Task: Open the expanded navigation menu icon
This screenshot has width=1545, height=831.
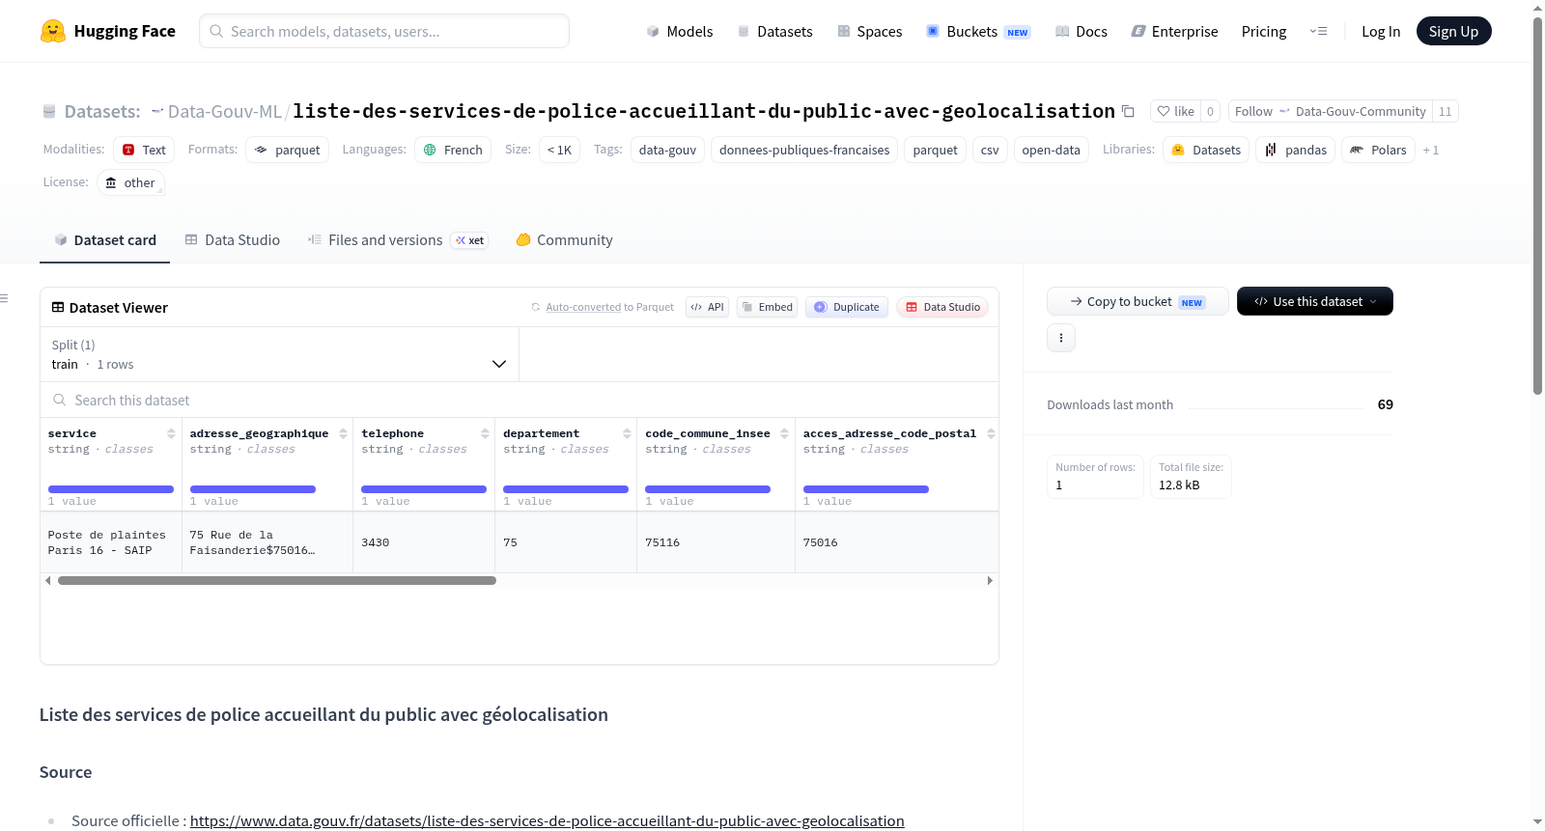Action: tap(1318, 31)
